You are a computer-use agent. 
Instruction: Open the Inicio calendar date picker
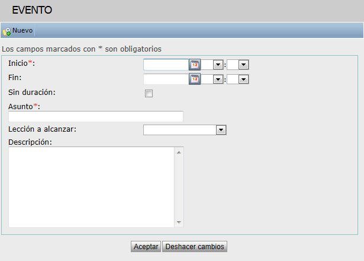[195, 65]
